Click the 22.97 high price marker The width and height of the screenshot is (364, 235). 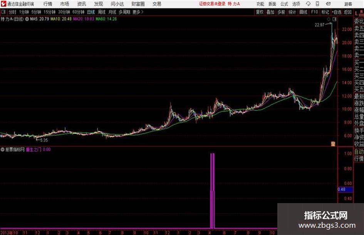tap(319, 25)
